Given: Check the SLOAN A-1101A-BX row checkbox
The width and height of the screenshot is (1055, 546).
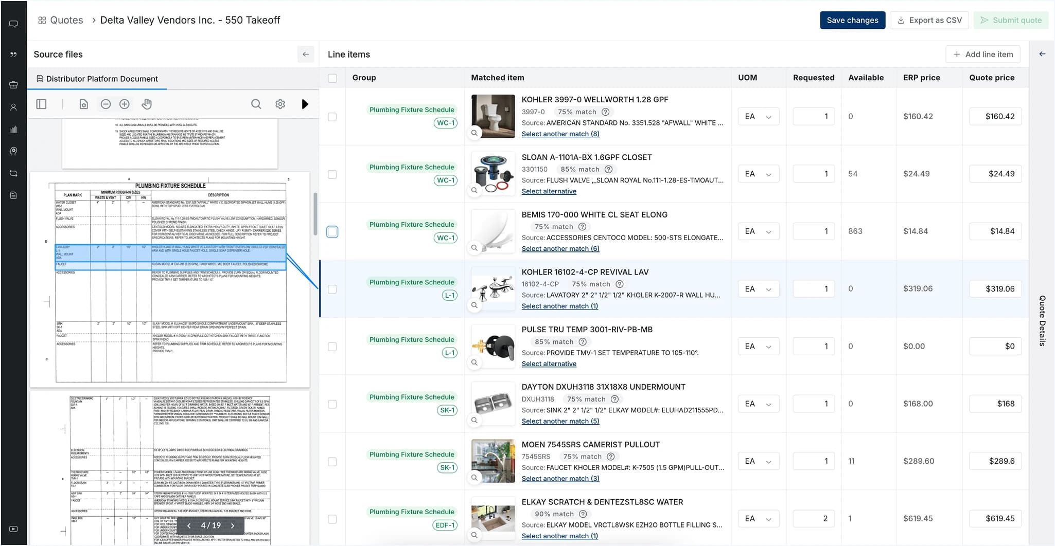Looking at the screenshot, I should (332, 174).
